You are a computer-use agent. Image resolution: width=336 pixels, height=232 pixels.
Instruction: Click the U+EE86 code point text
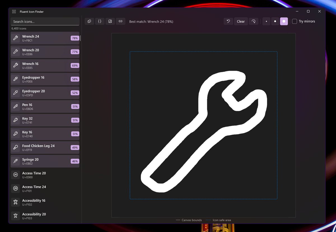pyautogui.click(x=27, y=54)
